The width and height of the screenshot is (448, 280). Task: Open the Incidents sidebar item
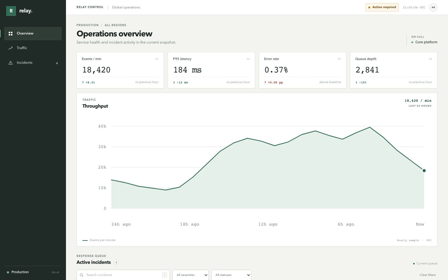click(x=33, y=63)
